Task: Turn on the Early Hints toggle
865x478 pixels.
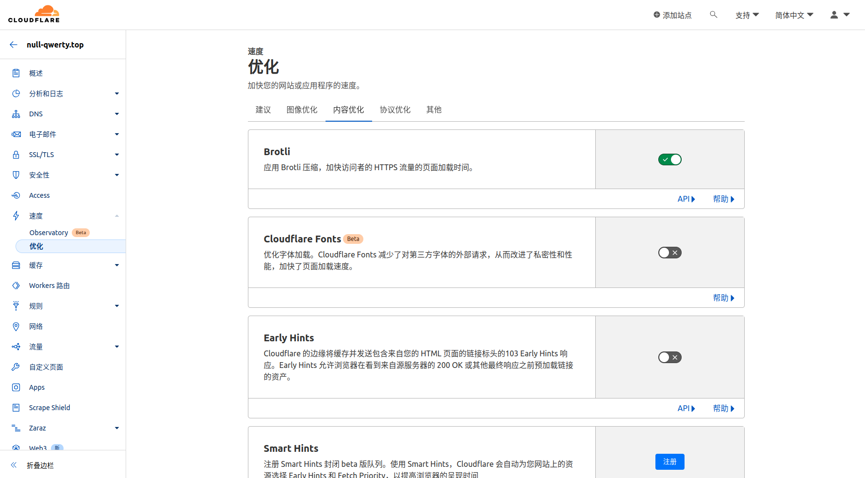Action: [669, 357]
